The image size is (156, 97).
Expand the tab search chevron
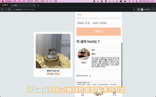154,5
